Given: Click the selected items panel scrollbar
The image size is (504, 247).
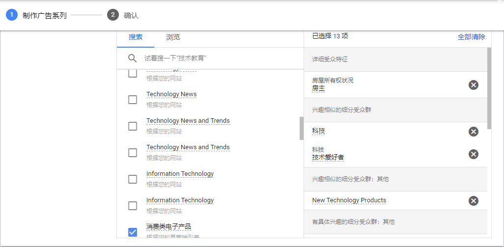Looking at the screenshot, I should coord(489,88).
